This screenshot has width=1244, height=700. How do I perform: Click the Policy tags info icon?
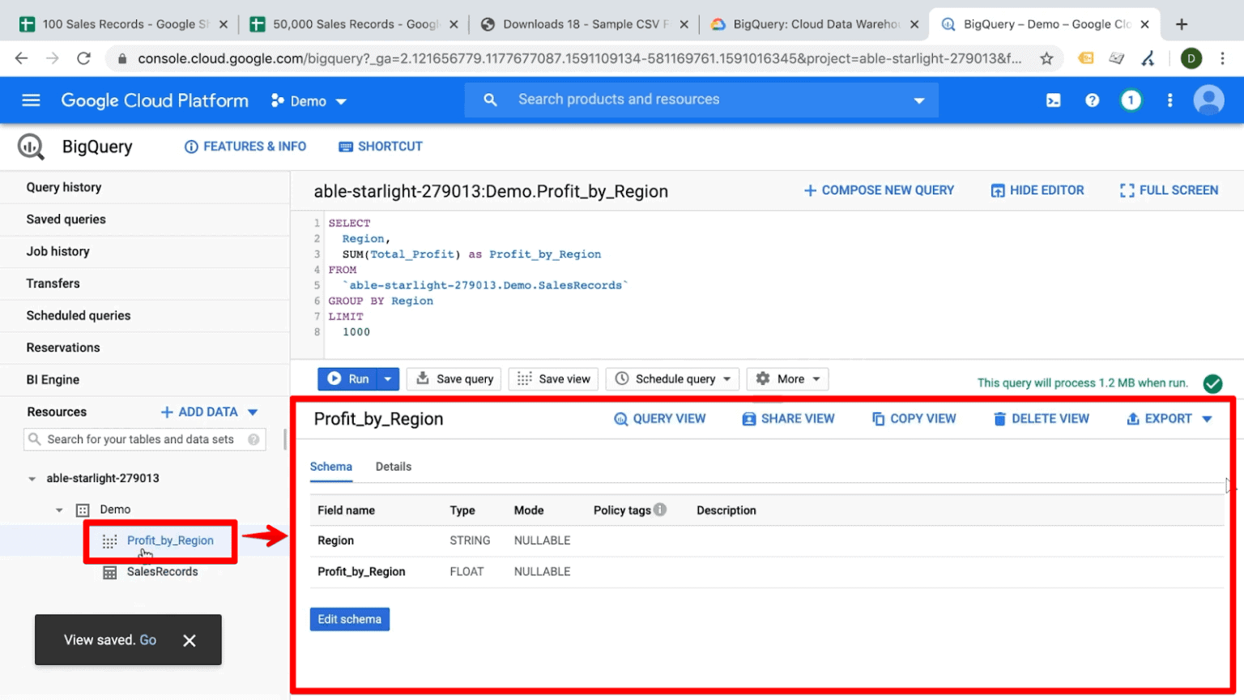point(659,510)
